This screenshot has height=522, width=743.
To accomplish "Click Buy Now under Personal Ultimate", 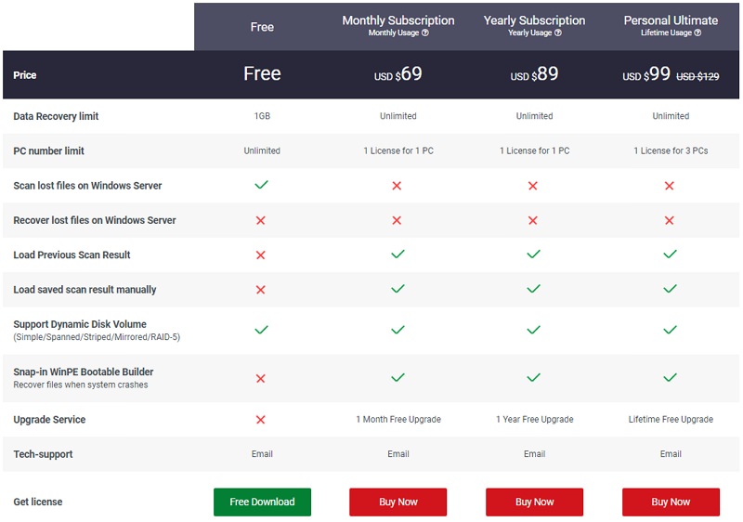I will pyautogui.click(x=671, y=502).
